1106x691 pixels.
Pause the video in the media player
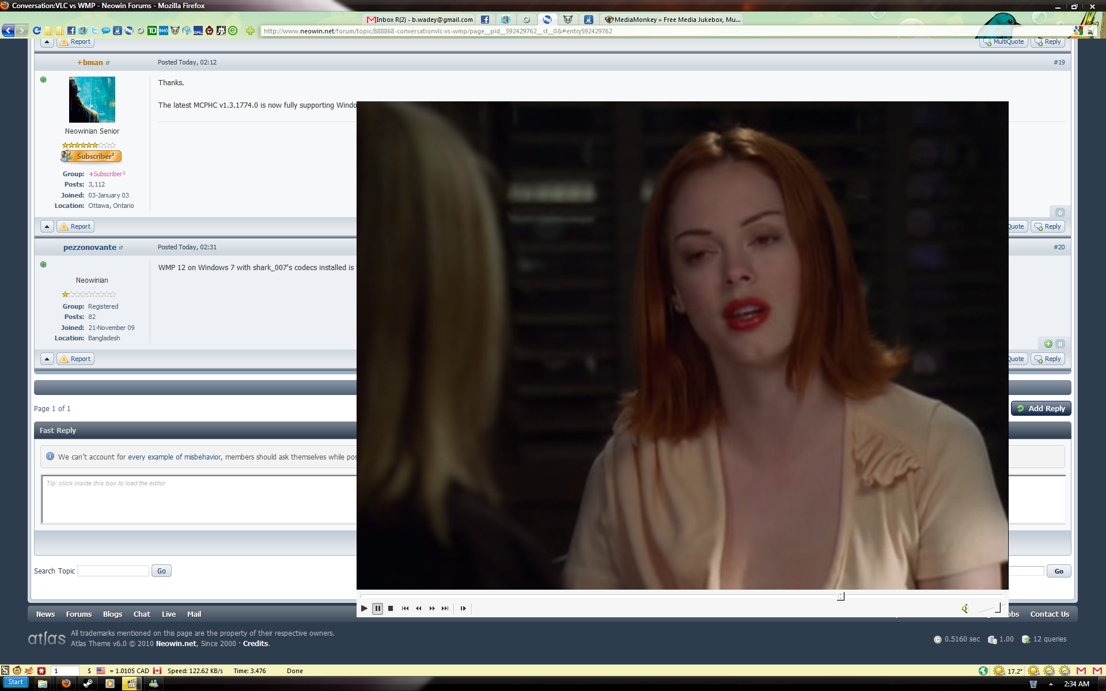pyautogui.click(x=377, y=608)
